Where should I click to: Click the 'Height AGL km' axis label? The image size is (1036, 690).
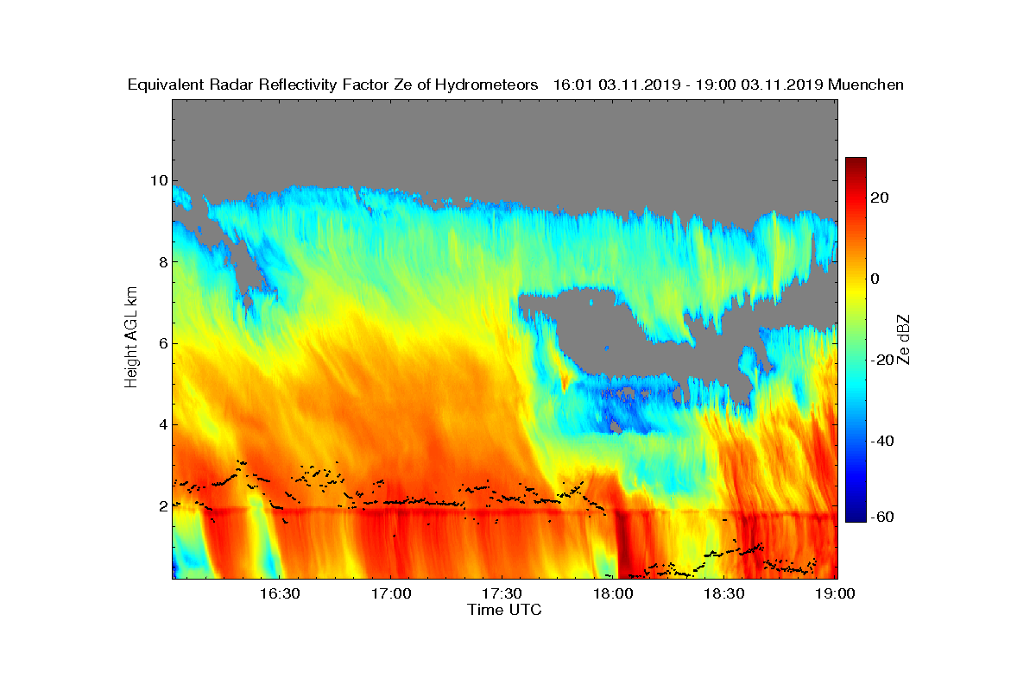click(132, 337)
